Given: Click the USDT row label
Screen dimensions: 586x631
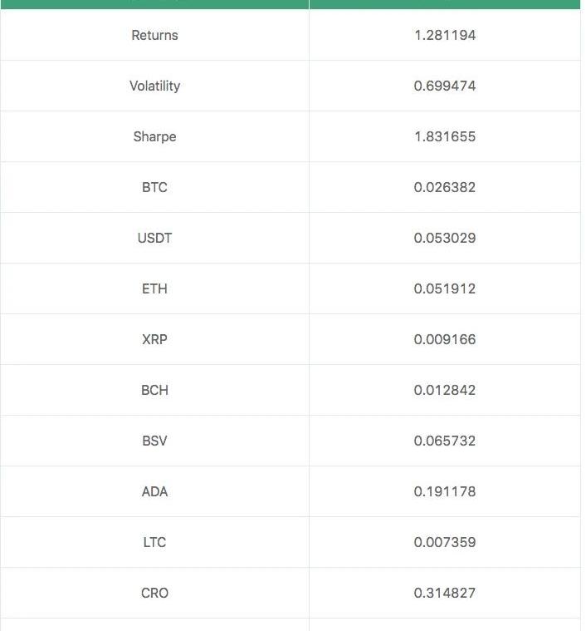Looking at the screenshot, I should (x=154, y=238).
